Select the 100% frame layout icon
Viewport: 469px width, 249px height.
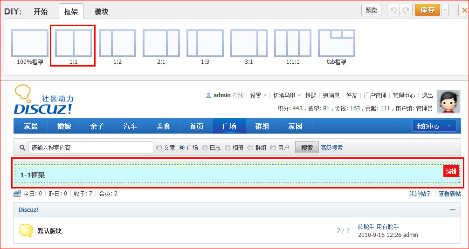coord(30,43)
